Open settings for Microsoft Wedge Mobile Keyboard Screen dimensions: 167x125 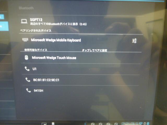pos(134,41)
